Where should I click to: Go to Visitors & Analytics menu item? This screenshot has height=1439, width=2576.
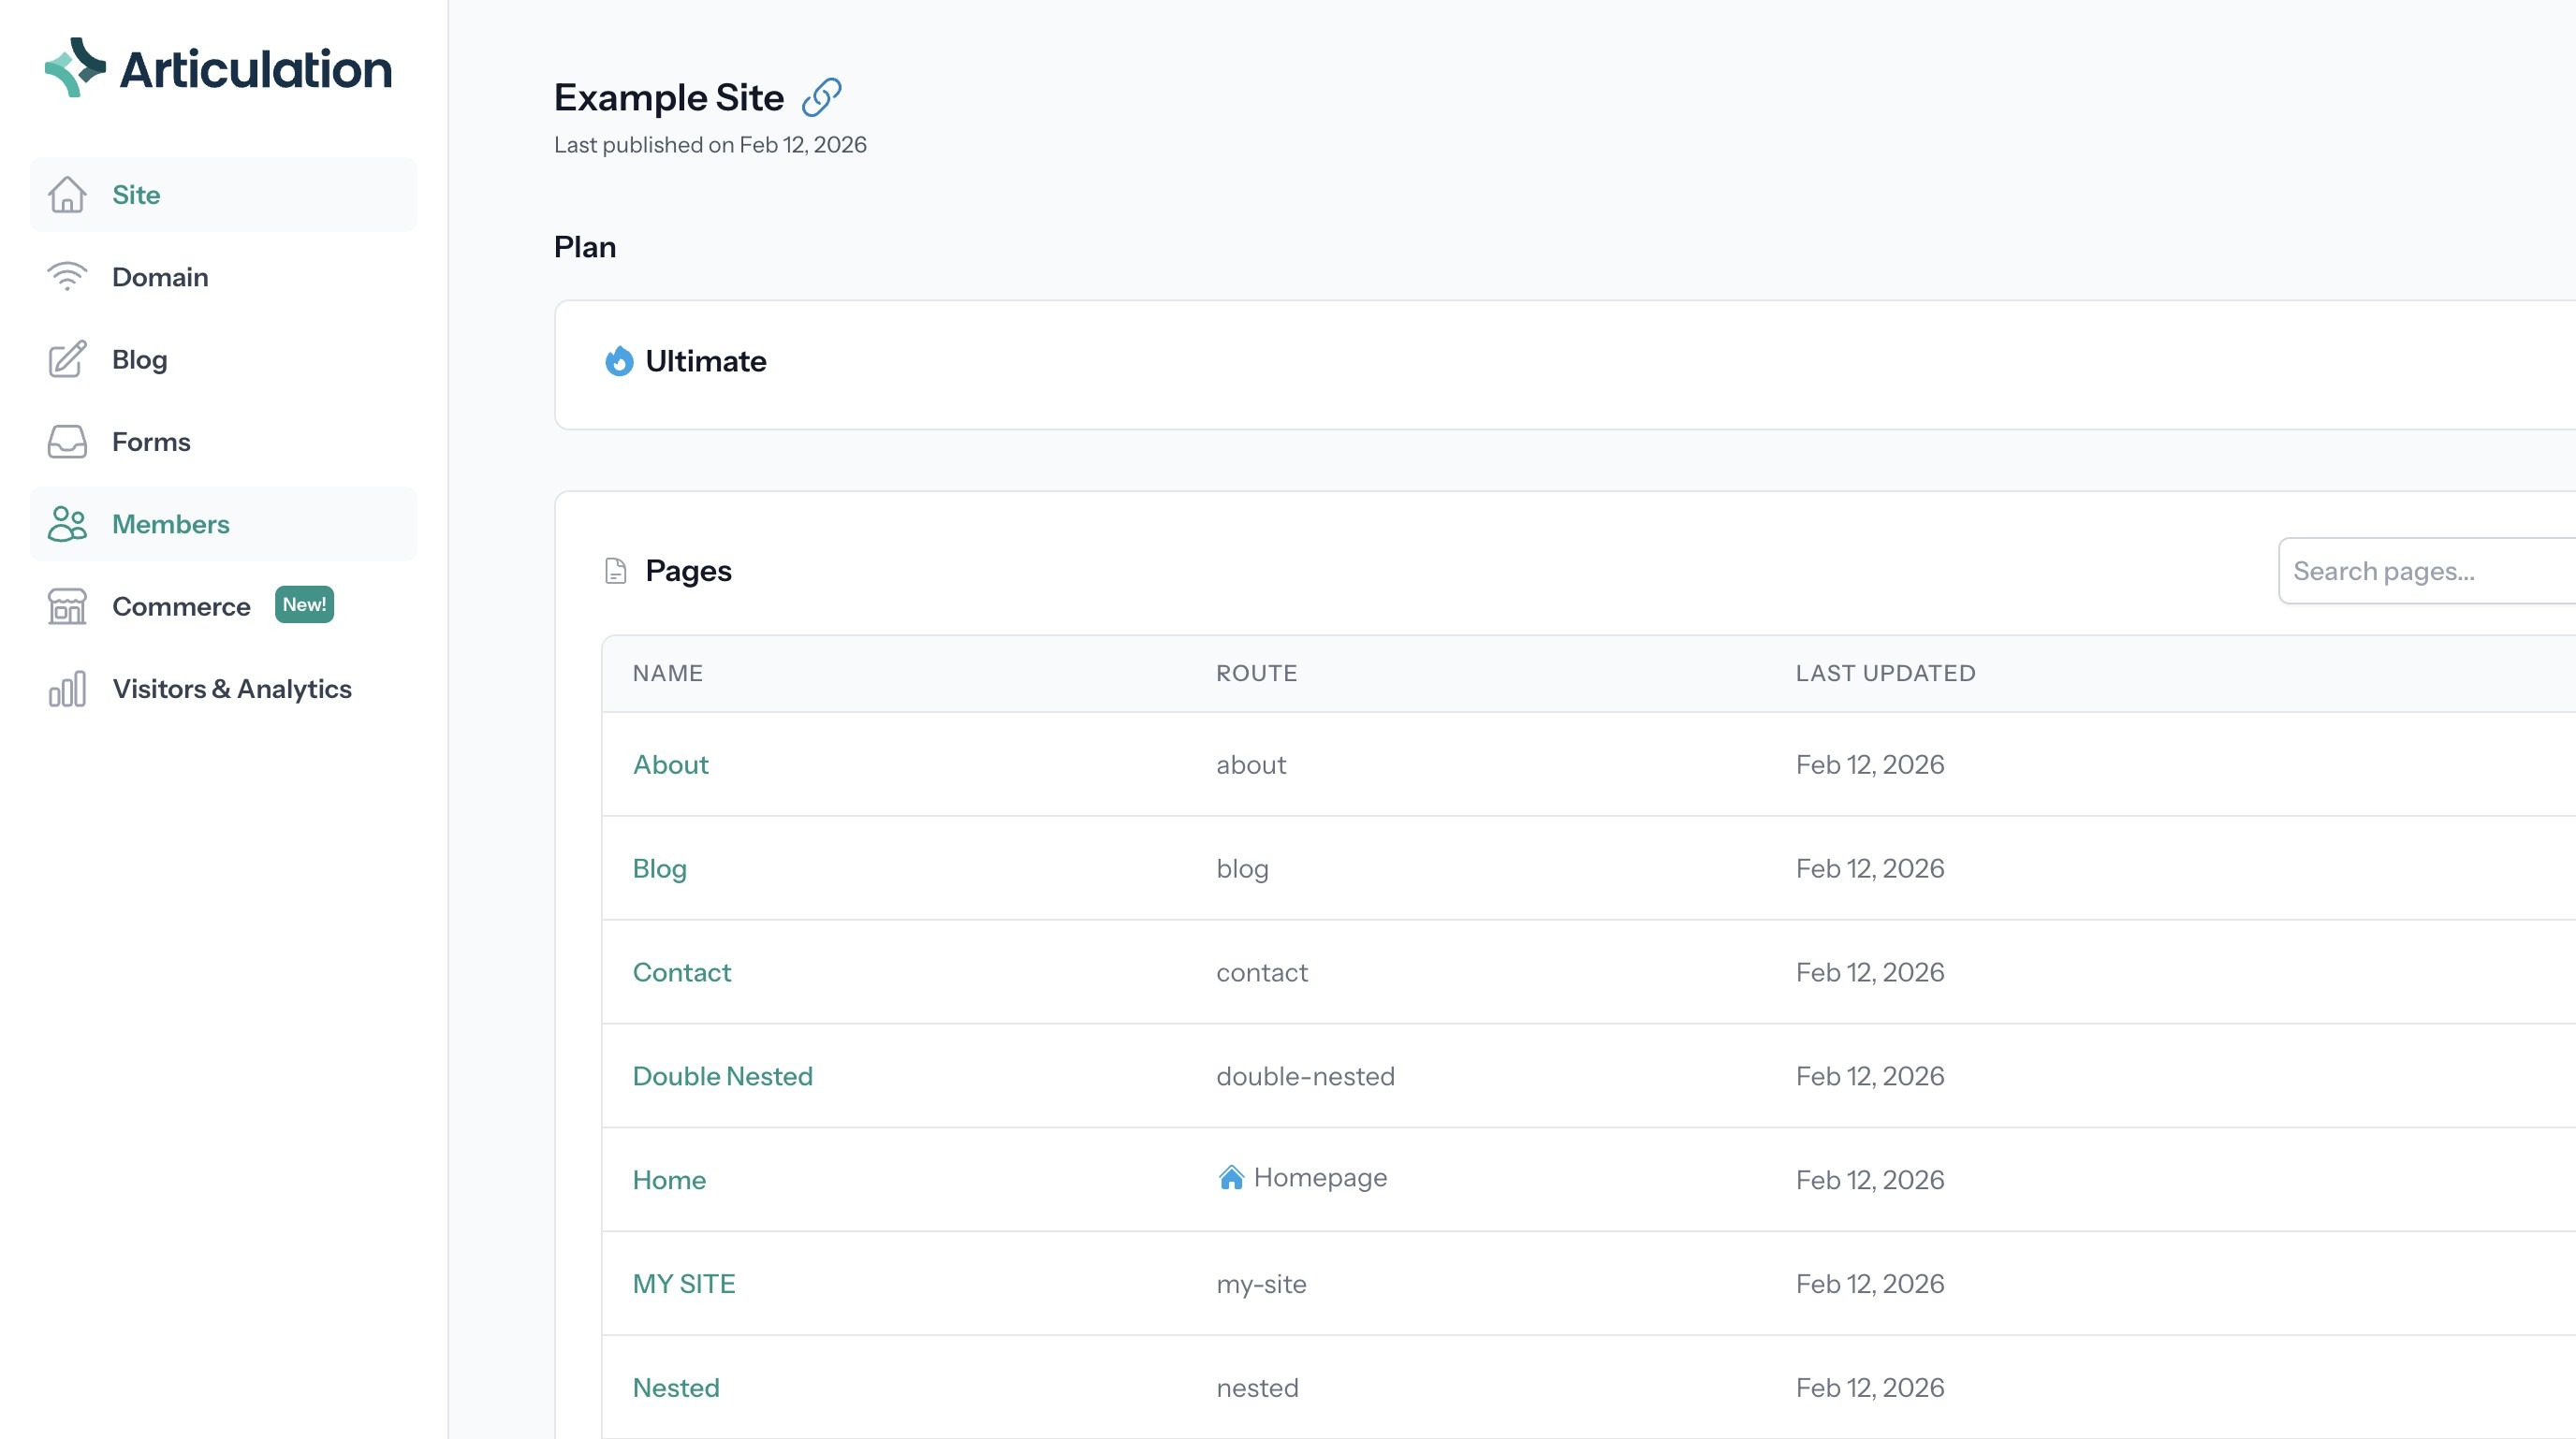point(231,689)
